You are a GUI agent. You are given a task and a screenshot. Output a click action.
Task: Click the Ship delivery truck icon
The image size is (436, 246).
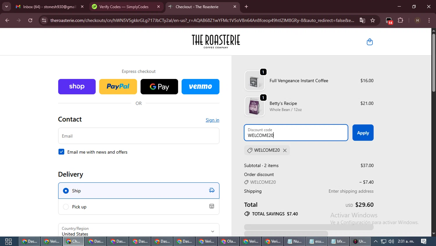coord(212,191)
